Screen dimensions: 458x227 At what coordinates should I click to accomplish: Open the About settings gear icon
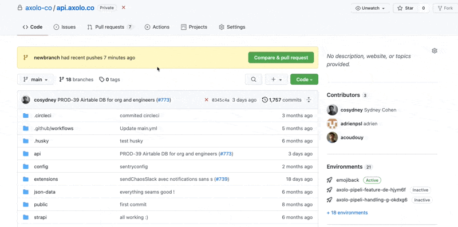435,51
